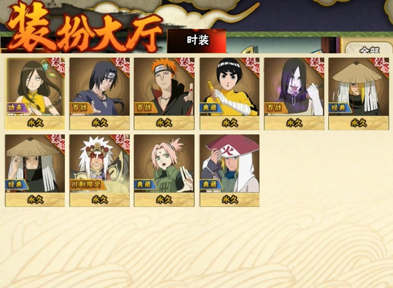The image size is (393, 288).
Task: Select the 百战 dark-haired headband ninja costume
Action: pyautogui.click(x=99, y=93)
